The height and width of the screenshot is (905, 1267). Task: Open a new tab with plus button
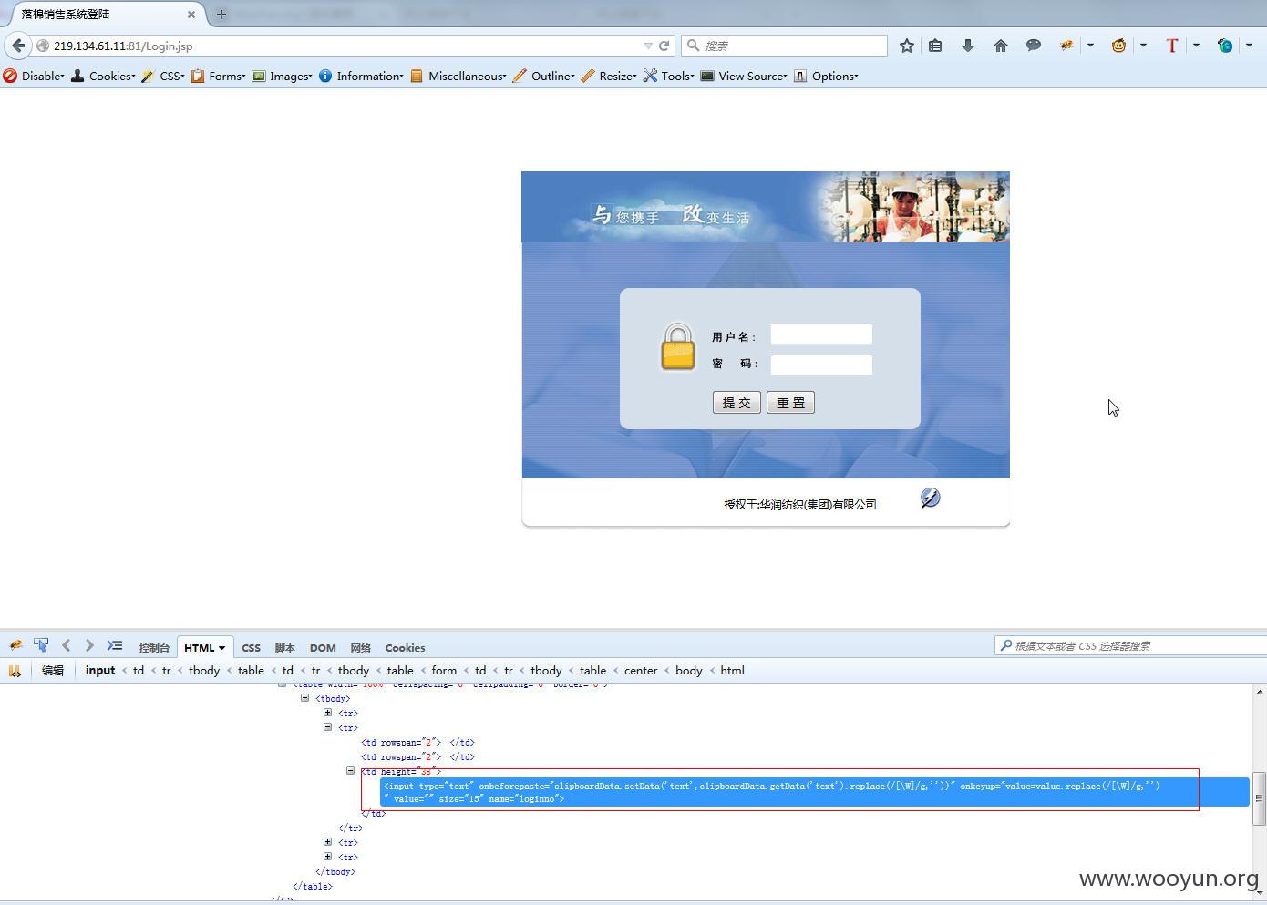pyautogui.click(x=221, y=15)
